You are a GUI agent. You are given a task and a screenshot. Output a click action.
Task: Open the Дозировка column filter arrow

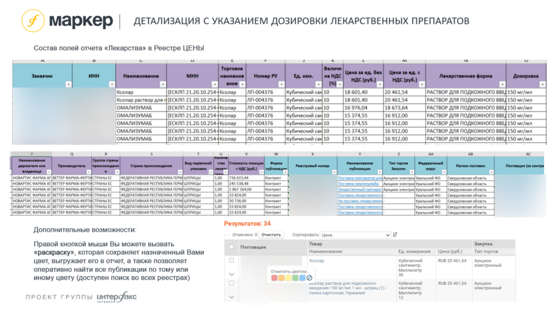pyautogui.click(x=542, y=84)
